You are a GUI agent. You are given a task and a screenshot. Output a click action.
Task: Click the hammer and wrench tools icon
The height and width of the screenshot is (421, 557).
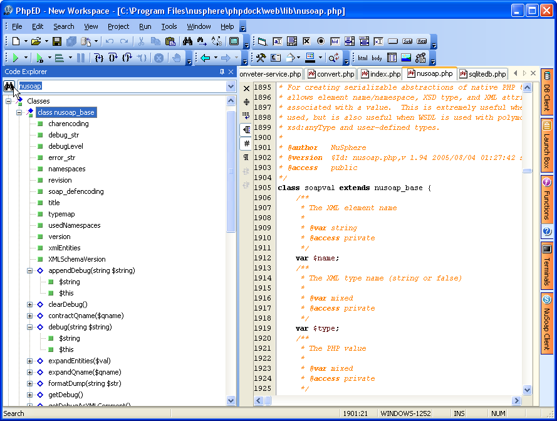point(261,58)
